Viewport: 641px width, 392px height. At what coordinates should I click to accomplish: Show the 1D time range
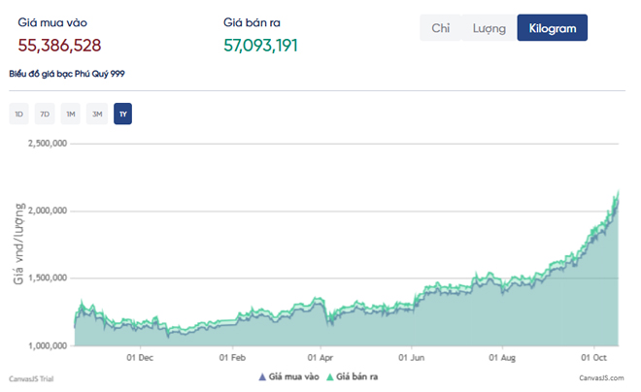point(18,114)
